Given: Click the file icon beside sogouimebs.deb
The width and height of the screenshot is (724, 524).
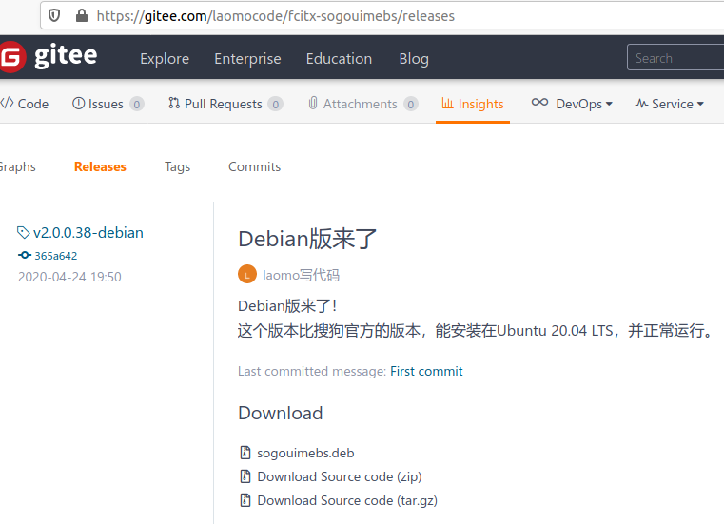Looking at the screenshot, I should (245, 453).
